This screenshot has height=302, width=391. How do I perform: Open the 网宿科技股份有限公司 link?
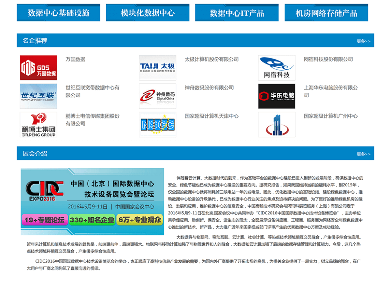[328, 59]
